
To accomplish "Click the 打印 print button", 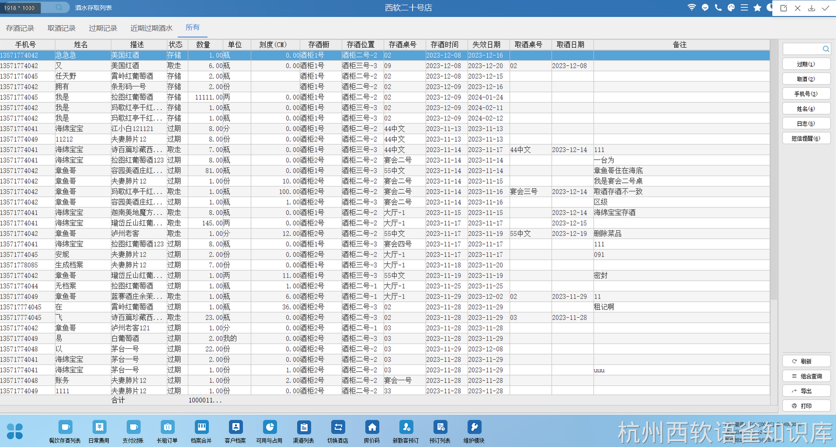I will (x=806, y=406).
